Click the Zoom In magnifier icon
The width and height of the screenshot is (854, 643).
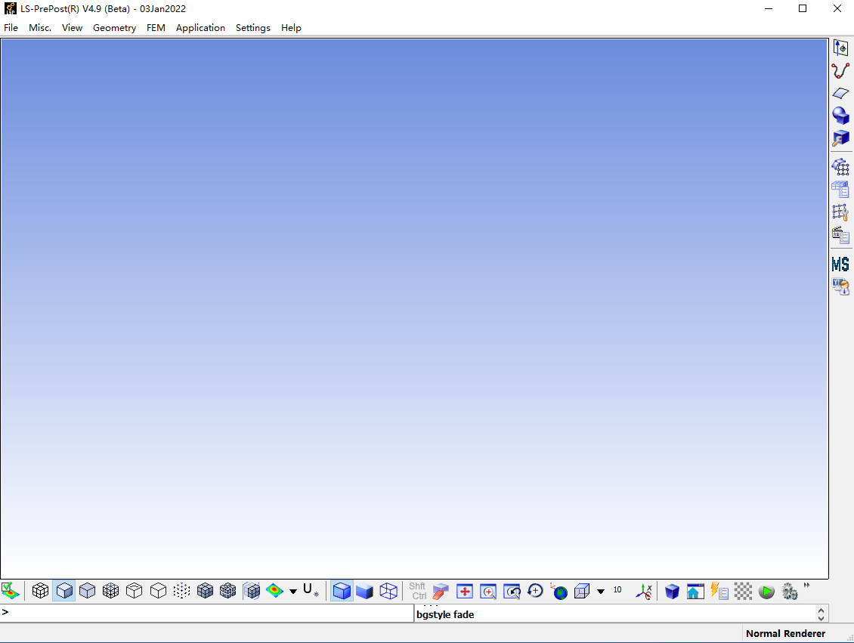pos(488,591)
